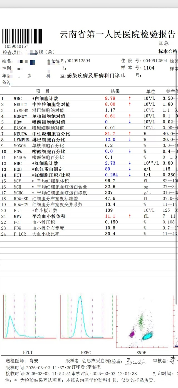Select the 单位 column header
Screen dimensions: 178x388
pos(151,91)
